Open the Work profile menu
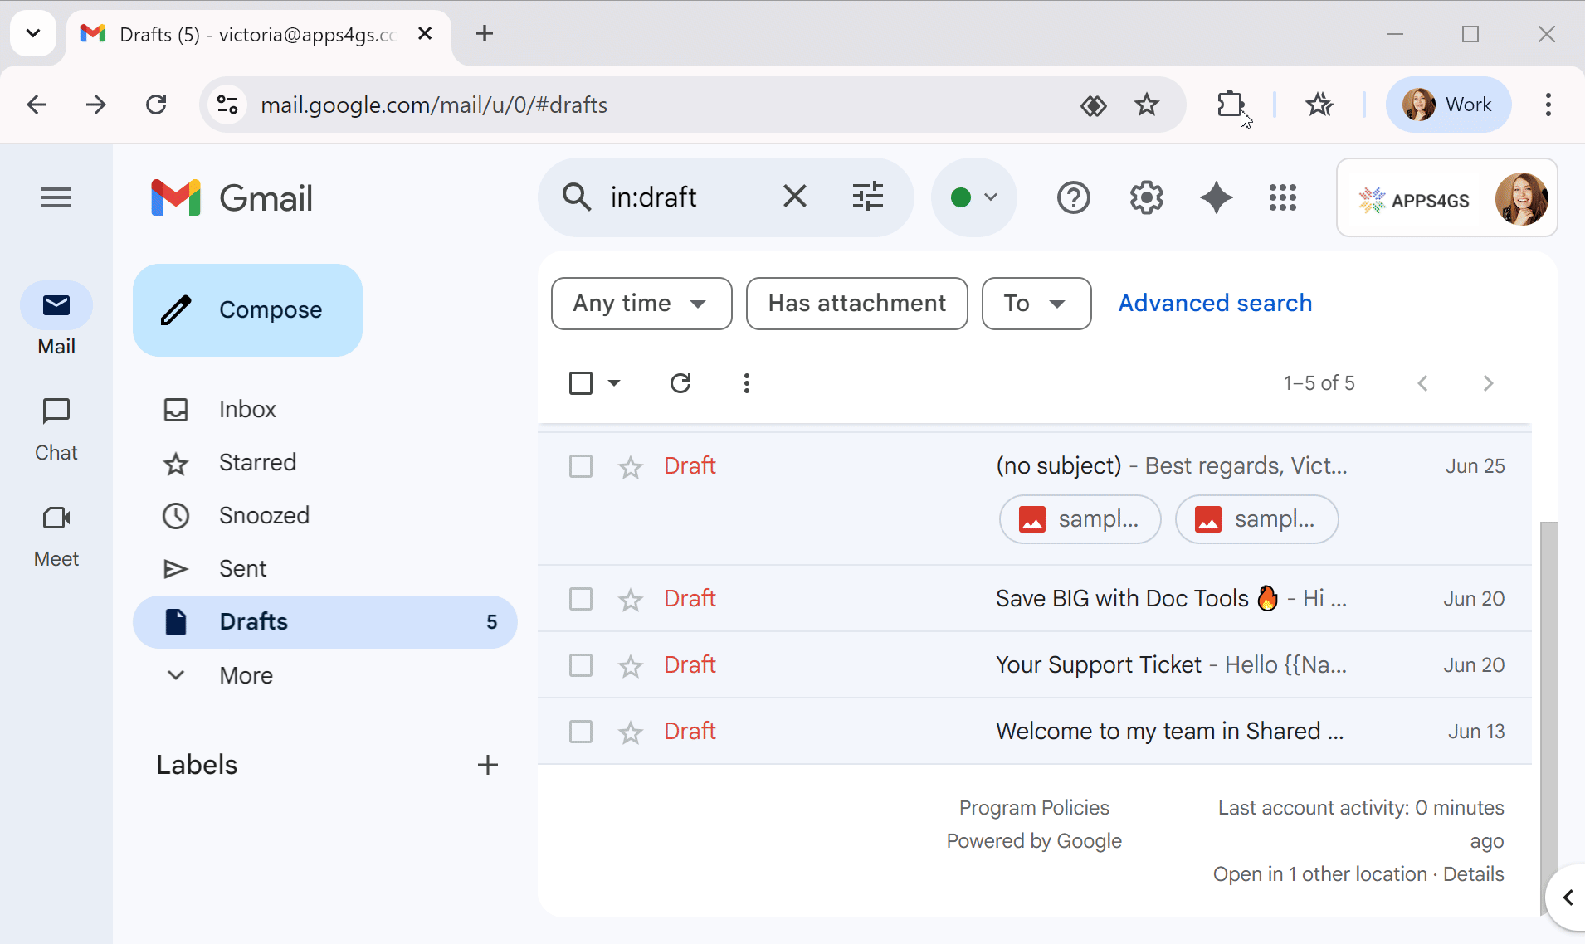The height and width of the screenshot is (944, 1585). click(x=1448, y=105)
